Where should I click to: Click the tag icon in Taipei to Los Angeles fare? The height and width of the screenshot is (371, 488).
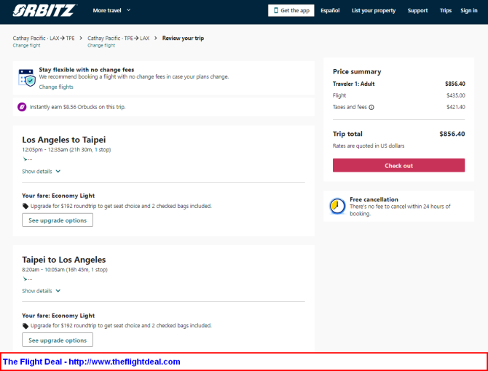[x=25, y=326]
